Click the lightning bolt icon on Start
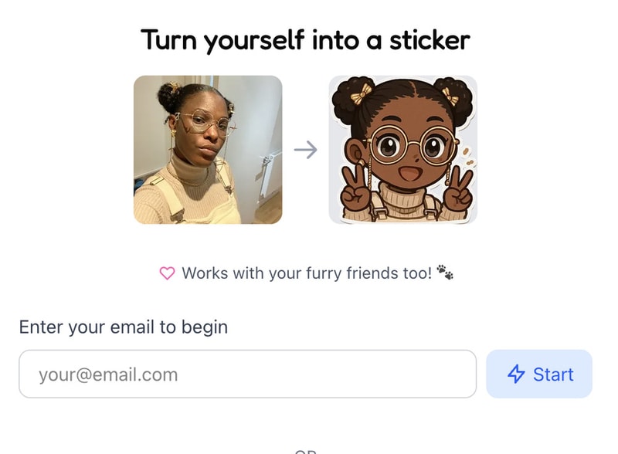 click(x=516, y=374)
